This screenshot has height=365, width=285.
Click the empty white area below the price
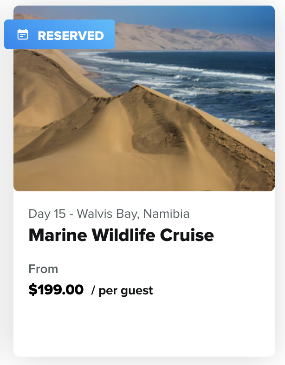click(x=144, y=330)
